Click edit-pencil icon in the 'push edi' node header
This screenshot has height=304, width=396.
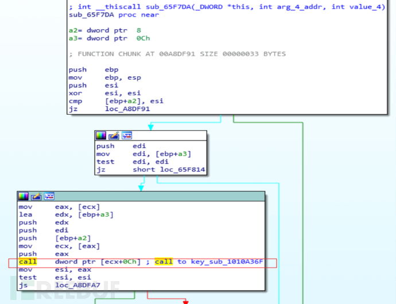tap(114, 136)
